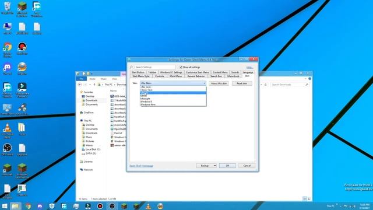Click the Refresh button in Explorer address bar
The height and width of the screenshot is (210, 373).
266,85
